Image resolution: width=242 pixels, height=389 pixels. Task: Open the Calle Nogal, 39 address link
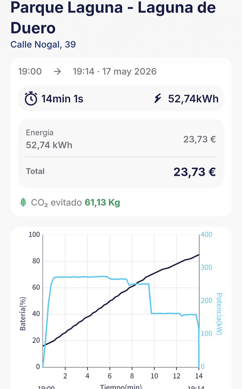[x=43, y=44]
